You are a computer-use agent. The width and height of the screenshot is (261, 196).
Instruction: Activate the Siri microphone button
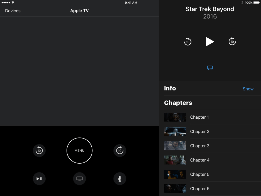click(x=120, y=179)
